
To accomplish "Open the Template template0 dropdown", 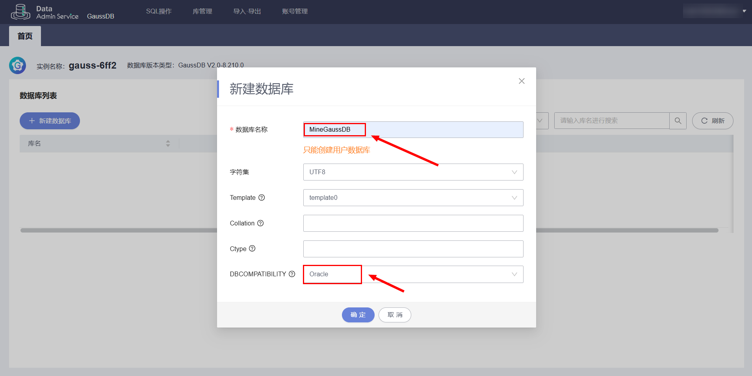I will click(x=413, y=198).
